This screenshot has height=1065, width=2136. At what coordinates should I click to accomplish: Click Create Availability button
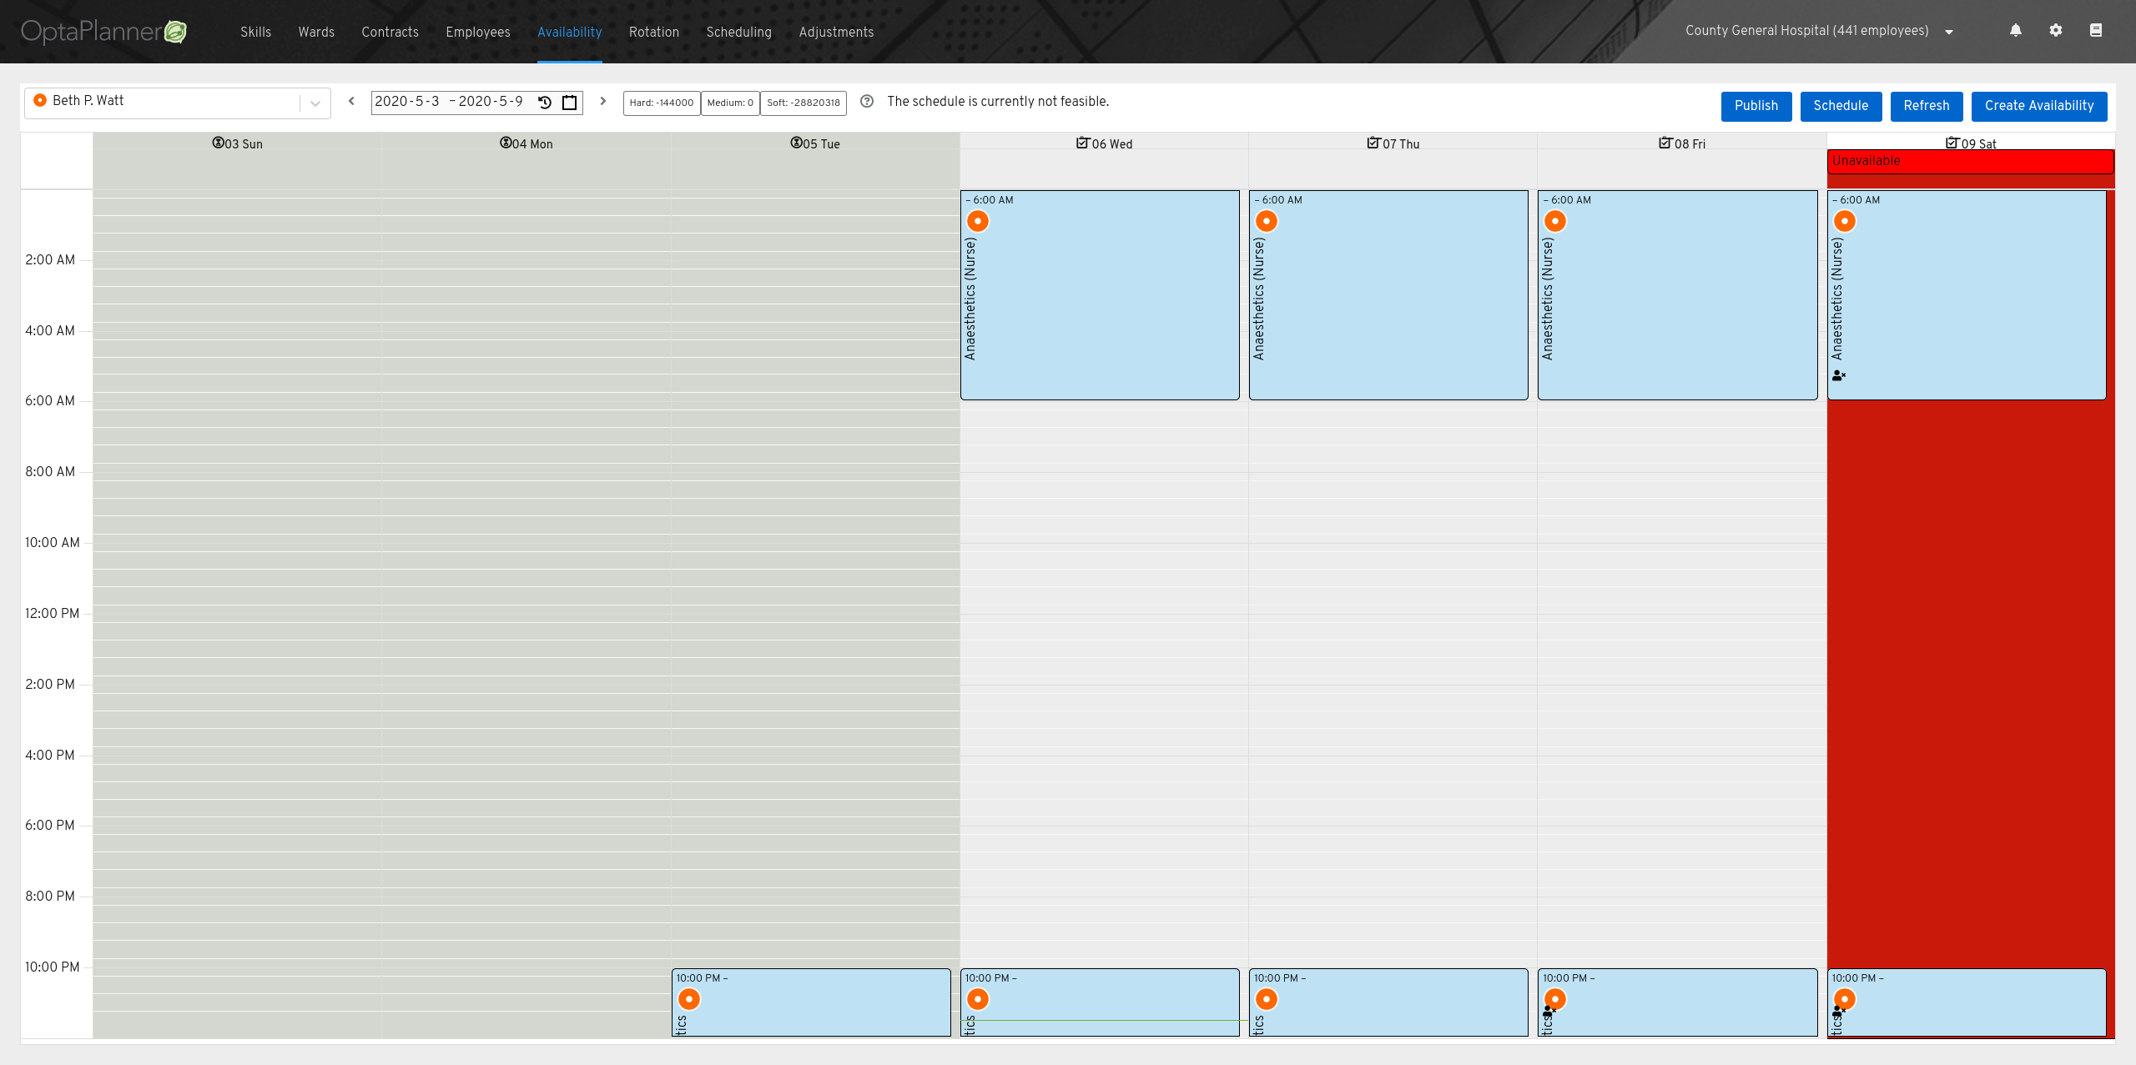2038,106
